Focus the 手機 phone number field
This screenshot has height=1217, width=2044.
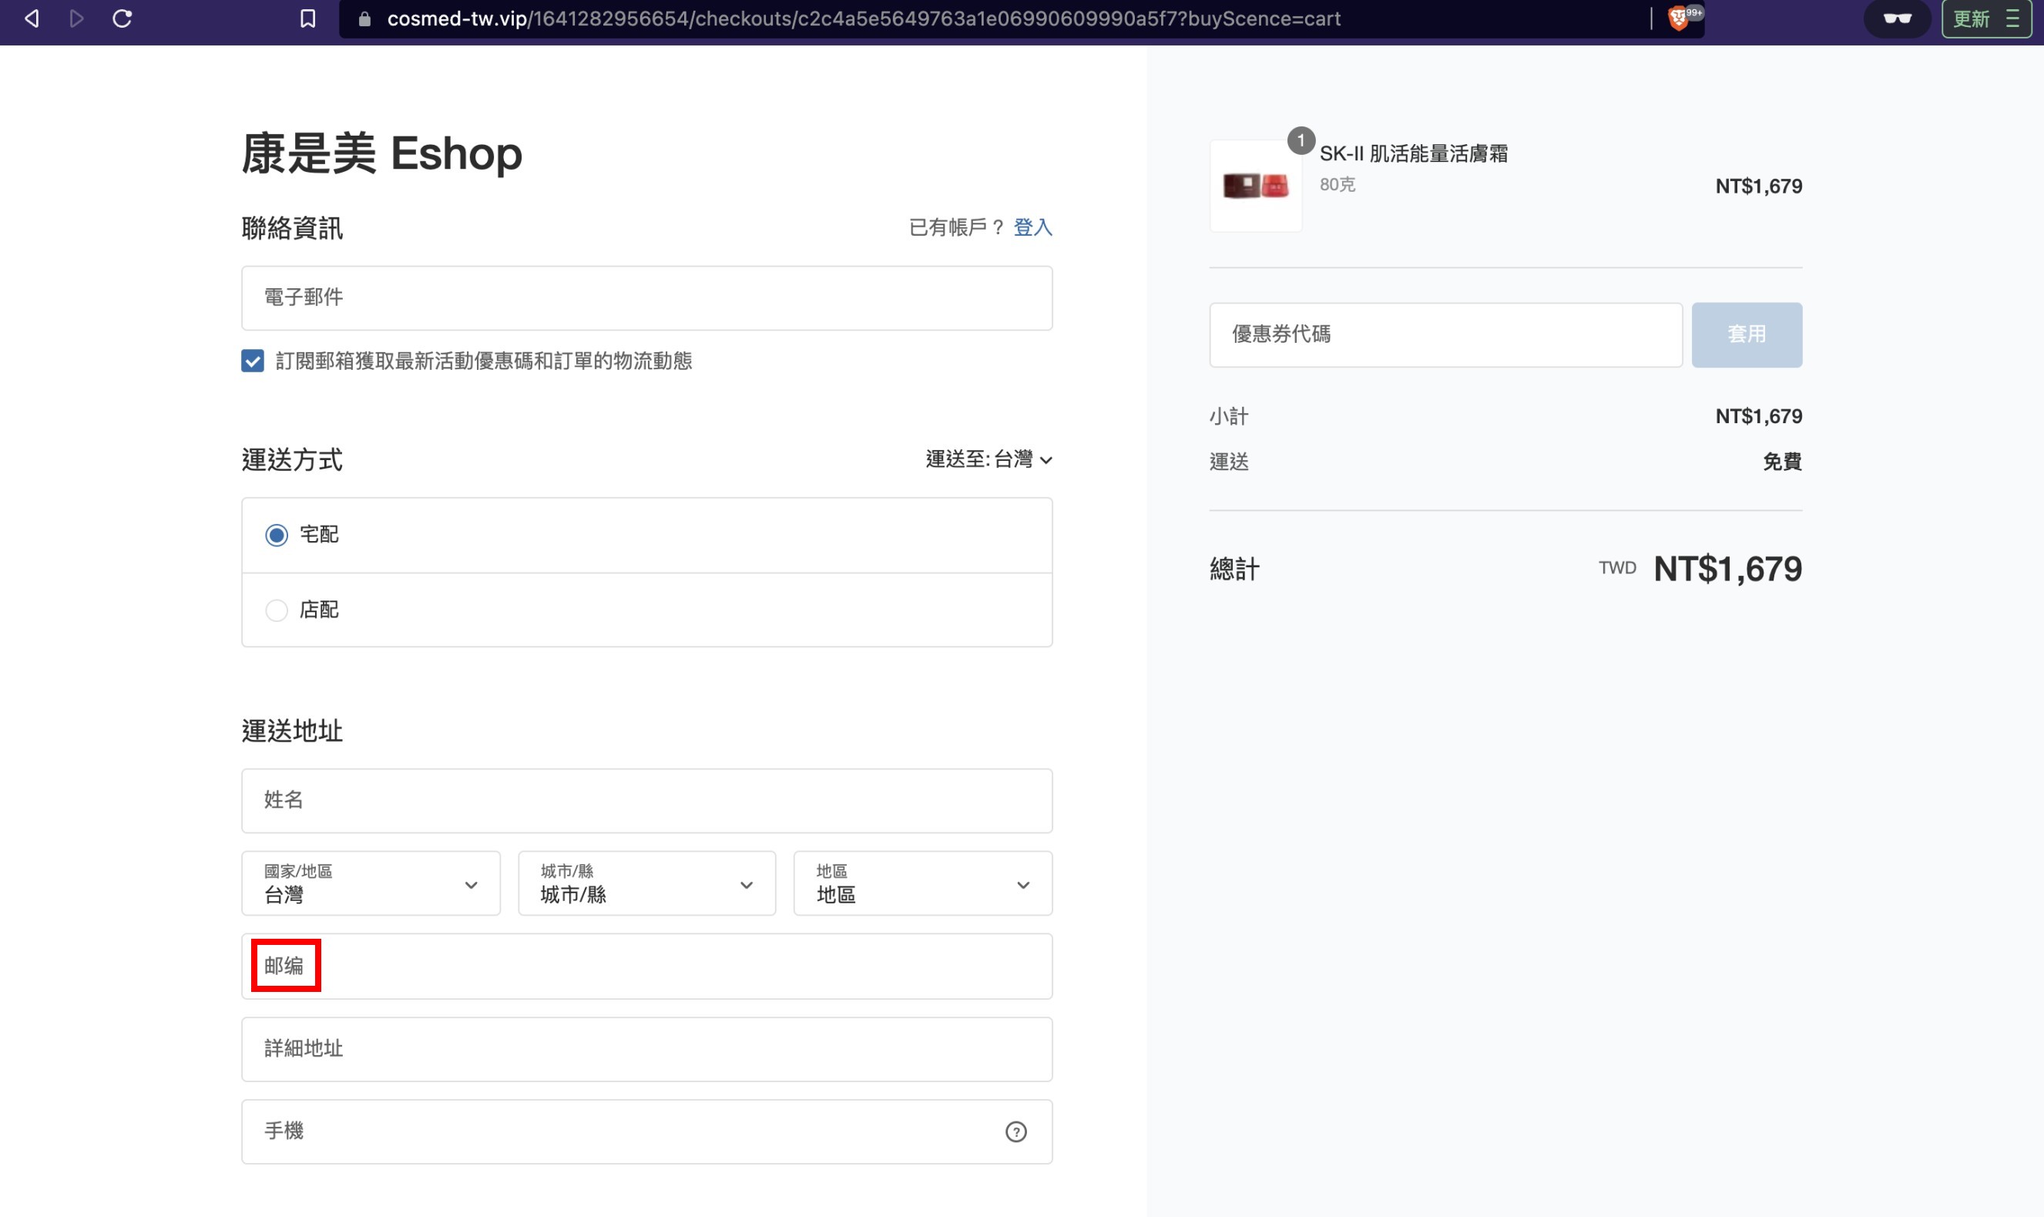[646, 1131]
